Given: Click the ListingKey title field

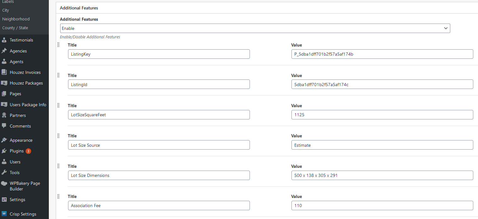Looking at the screenshot, I should click(x=159, y=54).
